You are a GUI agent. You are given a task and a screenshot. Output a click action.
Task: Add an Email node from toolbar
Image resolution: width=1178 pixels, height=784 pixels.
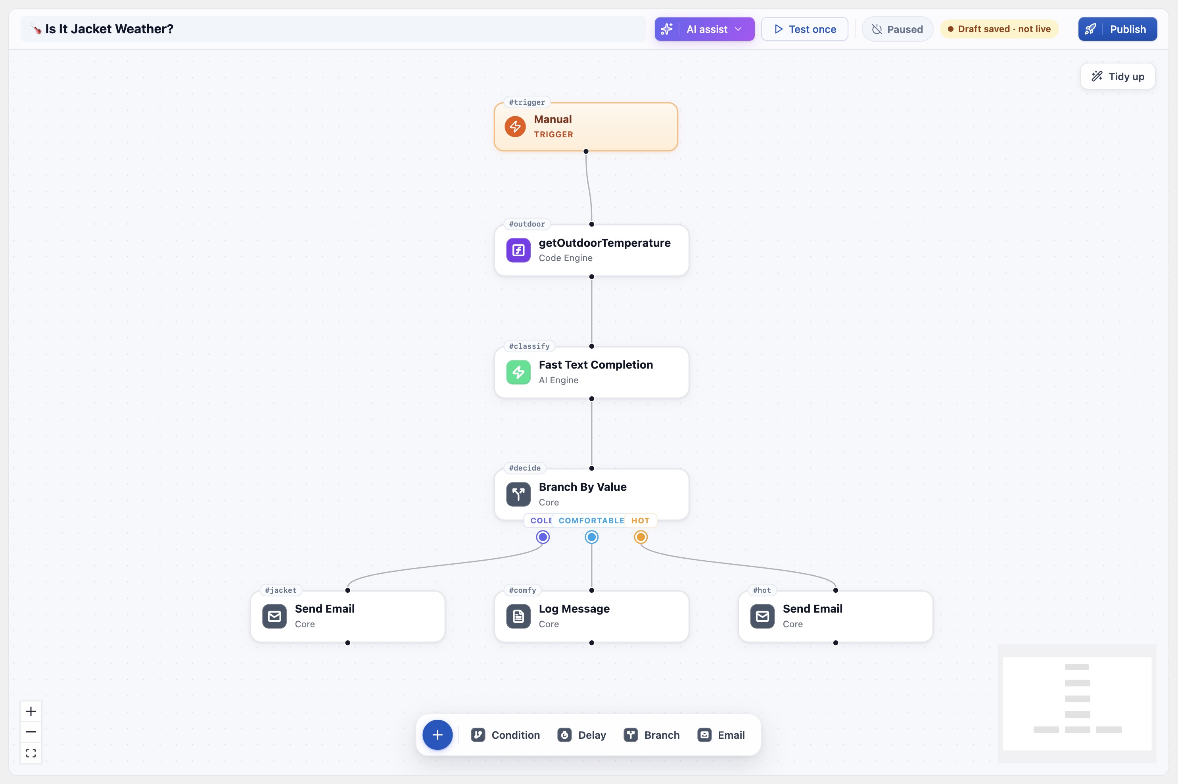click(x=721, y=734)
